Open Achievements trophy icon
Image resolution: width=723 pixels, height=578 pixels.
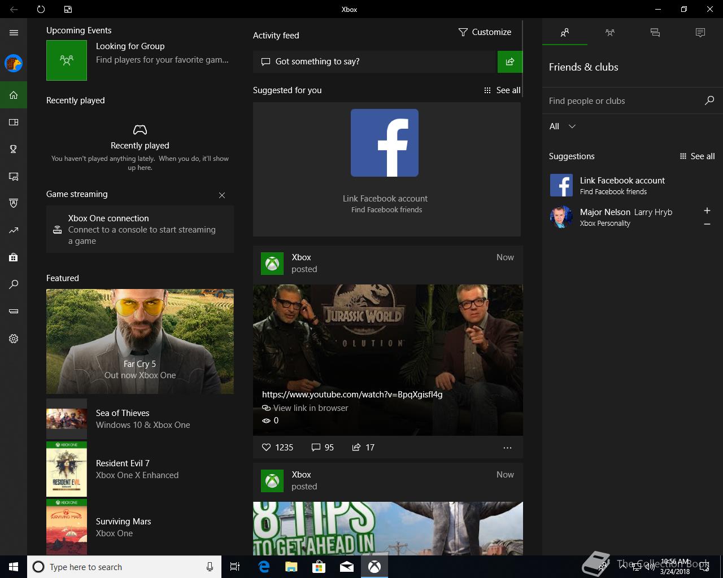(14, 149)
